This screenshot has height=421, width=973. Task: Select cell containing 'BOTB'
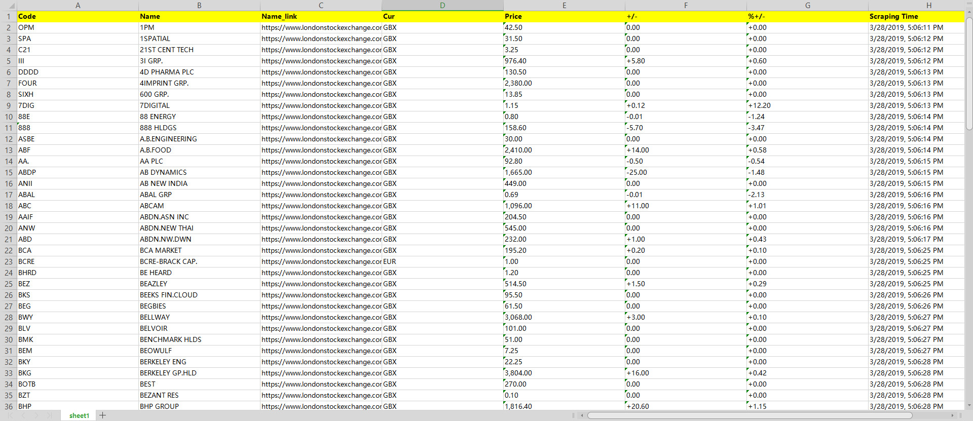(78, 384)
